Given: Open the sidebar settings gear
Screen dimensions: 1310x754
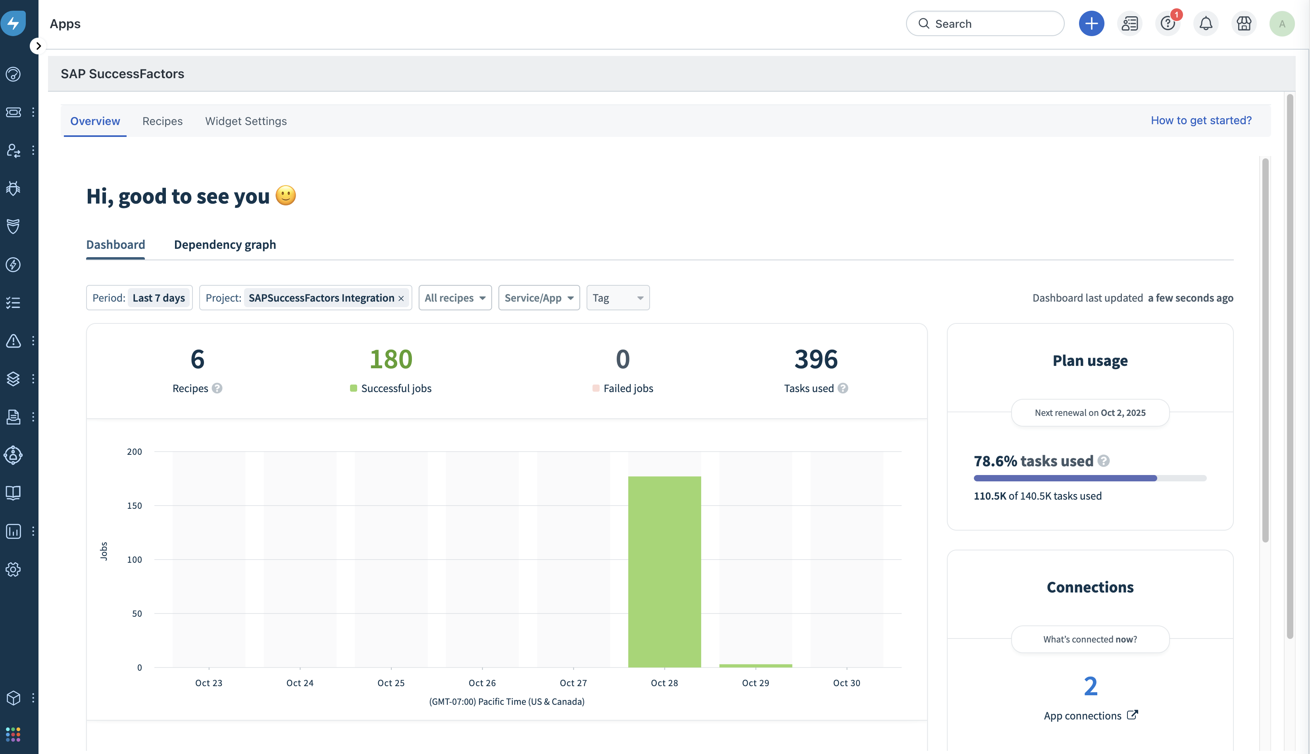Looking at the screenshot, I should [13, 569].
